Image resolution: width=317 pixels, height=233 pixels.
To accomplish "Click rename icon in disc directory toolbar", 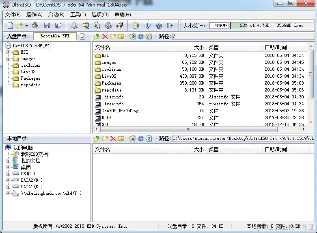I will pyautogui.click(x=121, y=37).
